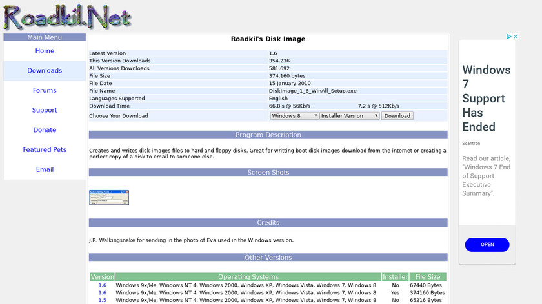Screen dimensions: 542x304
Task: Open the Forums menu link
Action: 45,91
